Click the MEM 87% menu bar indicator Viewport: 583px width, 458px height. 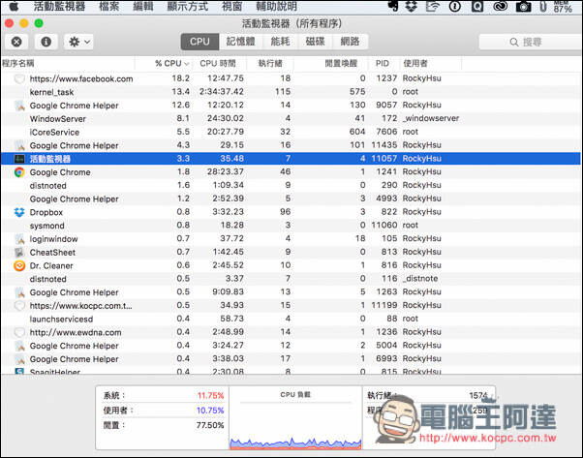tap(562, 7)
